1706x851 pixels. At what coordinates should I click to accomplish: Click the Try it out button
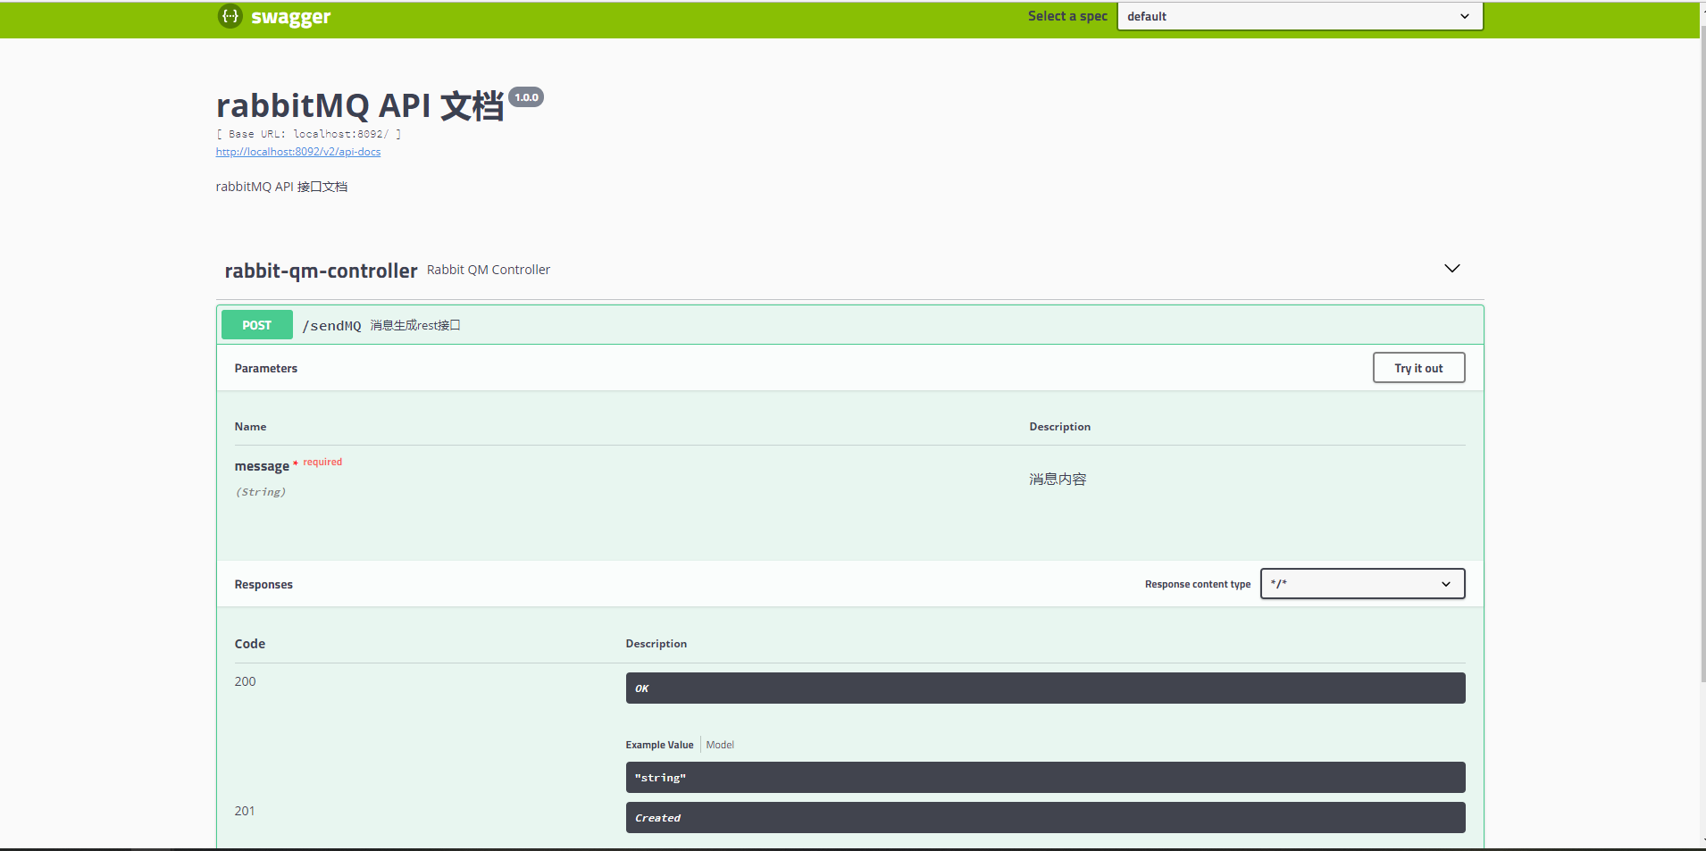click(x=1418, y=368)
